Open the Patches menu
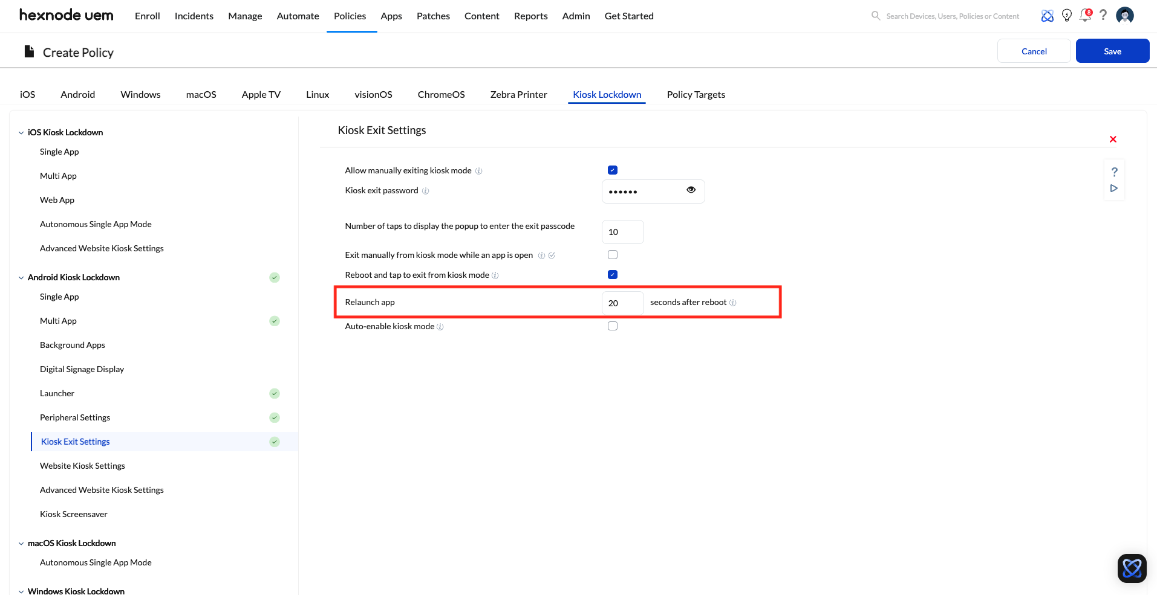The width and height of the screenshot is (1157, 595). click(x=433, y=16)
